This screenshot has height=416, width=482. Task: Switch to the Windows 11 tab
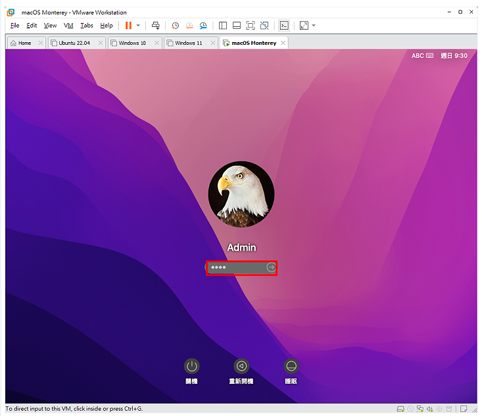pos(189,43)
